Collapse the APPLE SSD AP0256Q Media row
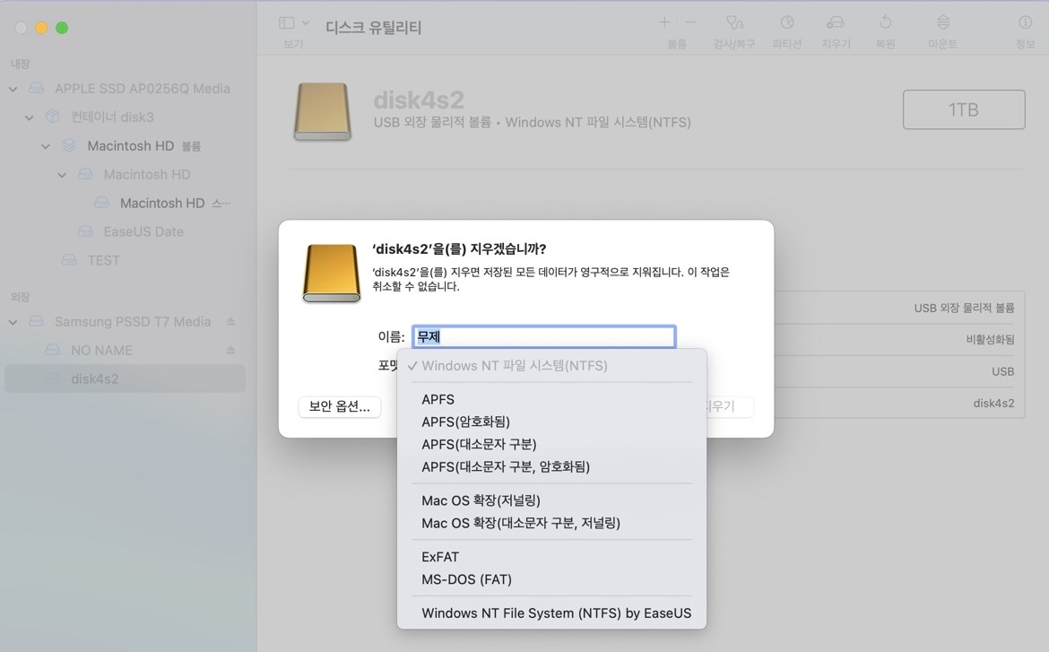The height and width of the screenshot is (652, 1049). 13,89
